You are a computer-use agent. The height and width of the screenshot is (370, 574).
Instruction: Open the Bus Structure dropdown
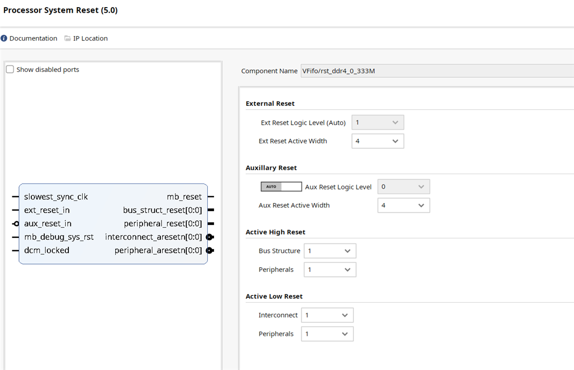pyautogui.click(x=330, y=251)
